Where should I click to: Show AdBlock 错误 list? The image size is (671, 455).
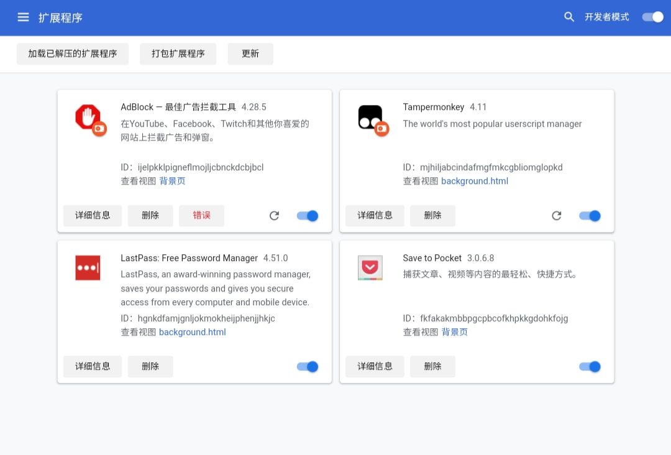tap(201, 215)
